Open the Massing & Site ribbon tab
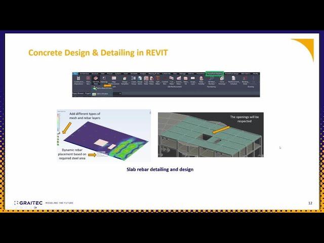 (x=154, y=74)
